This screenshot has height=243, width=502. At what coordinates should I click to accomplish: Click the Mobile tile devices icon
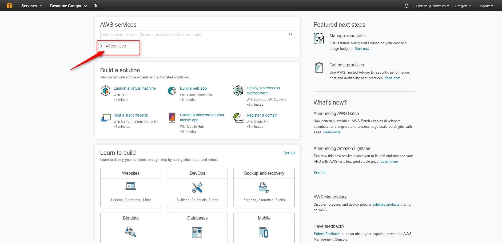(x=264, y=232)
